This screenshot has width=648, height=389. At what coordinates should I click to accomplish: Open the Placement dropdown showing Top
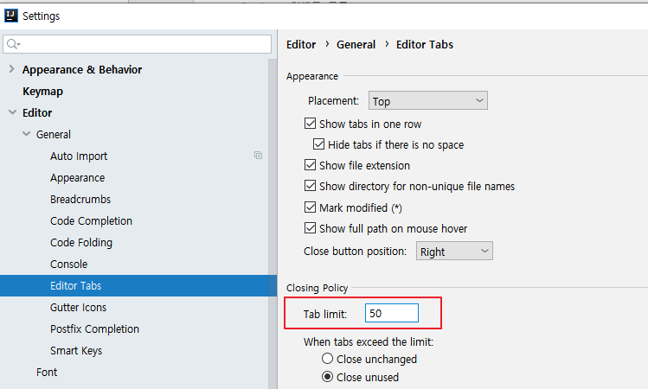(427, 101)
